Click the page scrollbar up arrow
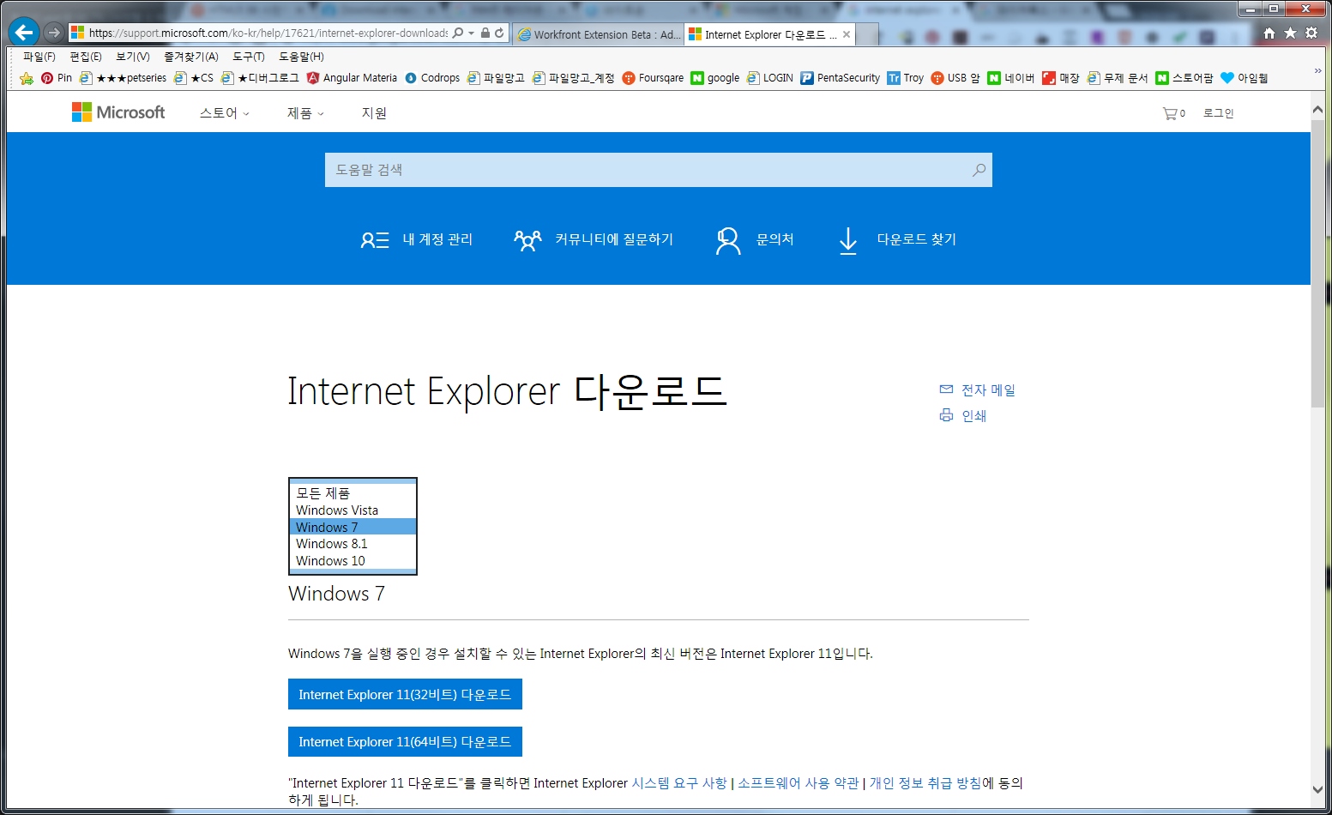The width and height of the screenshot is (1332, 815). [x=1317, y=110]
